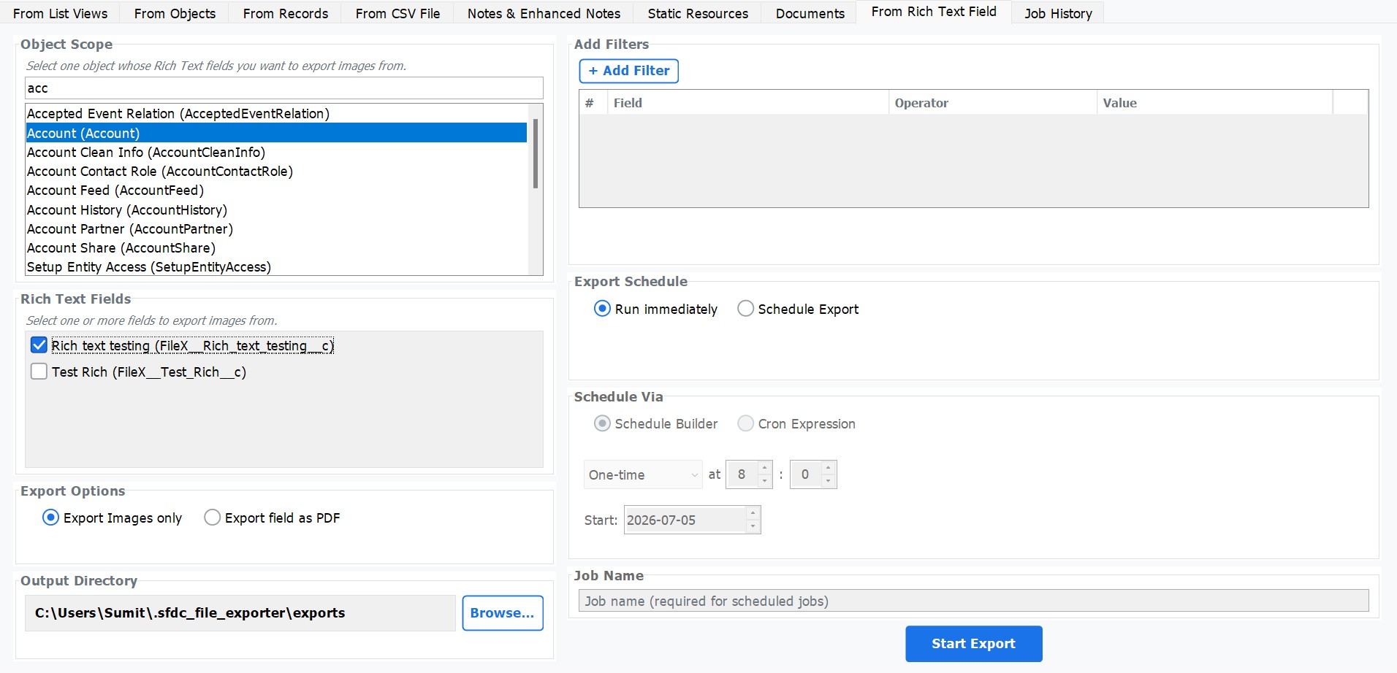Open the One-time frequency dropdown
This screenshot has height=673, width=1397.
pyautogui.click(x=643, y=474)
